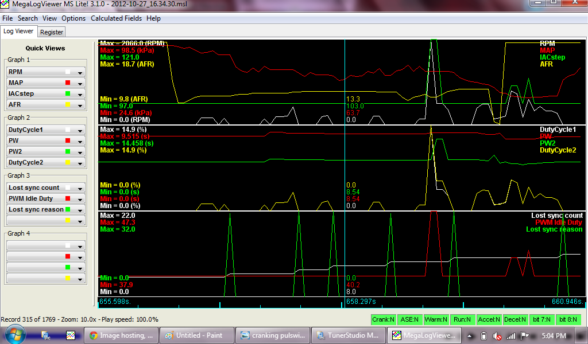The width and height of the screenshot is (588, 344).
Task: Click the Quick Views header
Action: tap(45, 48)
